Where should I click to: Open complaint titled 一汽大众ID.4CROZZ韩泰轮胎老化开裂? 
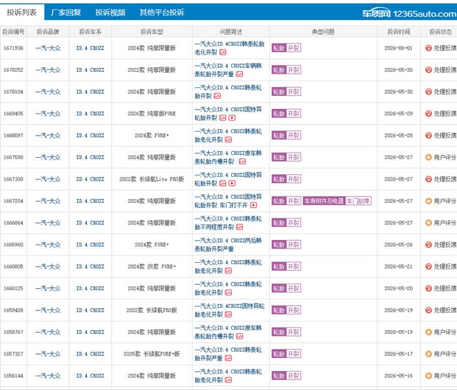(229, 48)
